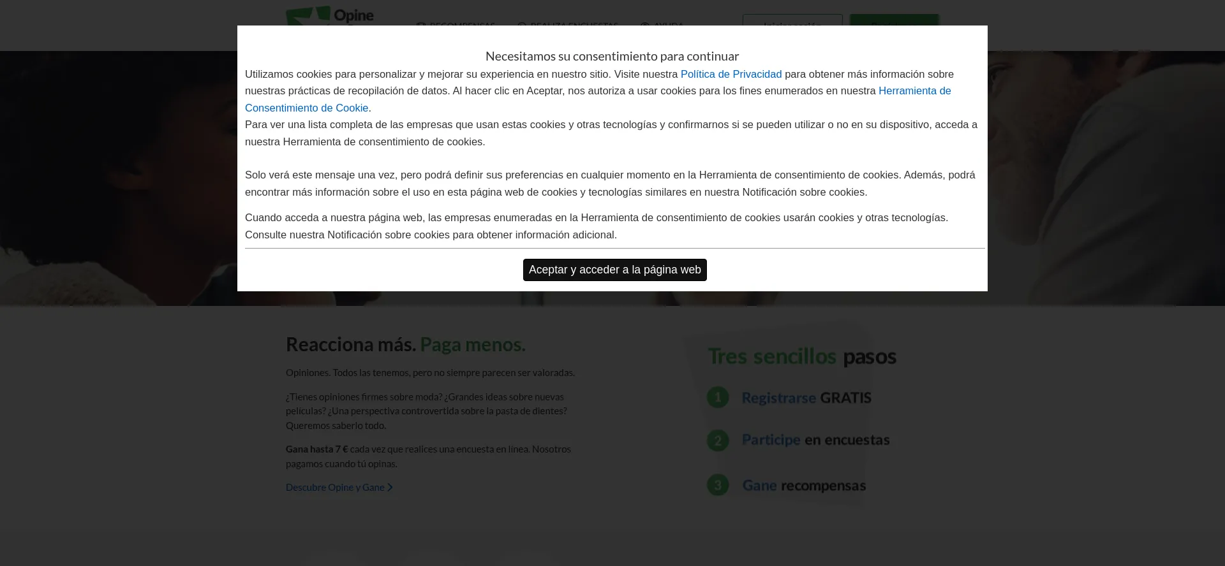Click the Gane recompensas step link
Viewport: 1225px width, 566px height.
[803, 486]
